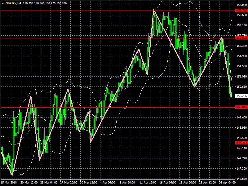The height and width of the screenshot is (186, 248).
Task: Select the 23 Mar 04:00 time label
Action: tap(49, 183)
